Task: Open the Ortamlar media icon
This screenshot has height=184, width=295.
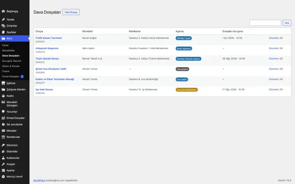Action: tap(3, 26)
